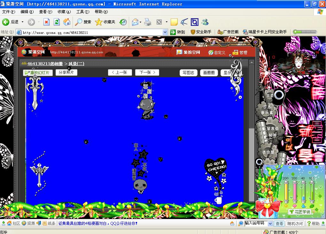Click the blue bird toolbar icon
The width and height of the screenshot is (326, 234).
pos(184,22)
